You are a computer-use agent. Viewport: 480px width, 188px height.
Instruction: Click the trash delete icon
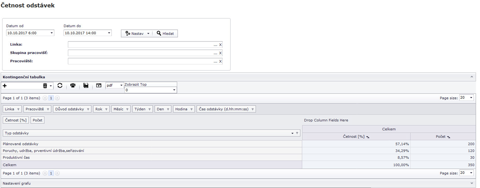click(x=45, y=86)
